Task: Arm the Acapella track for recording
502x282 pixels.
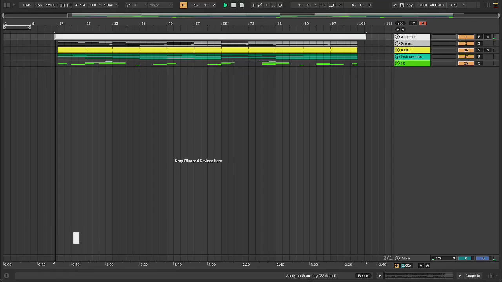Action: [487, 37]
